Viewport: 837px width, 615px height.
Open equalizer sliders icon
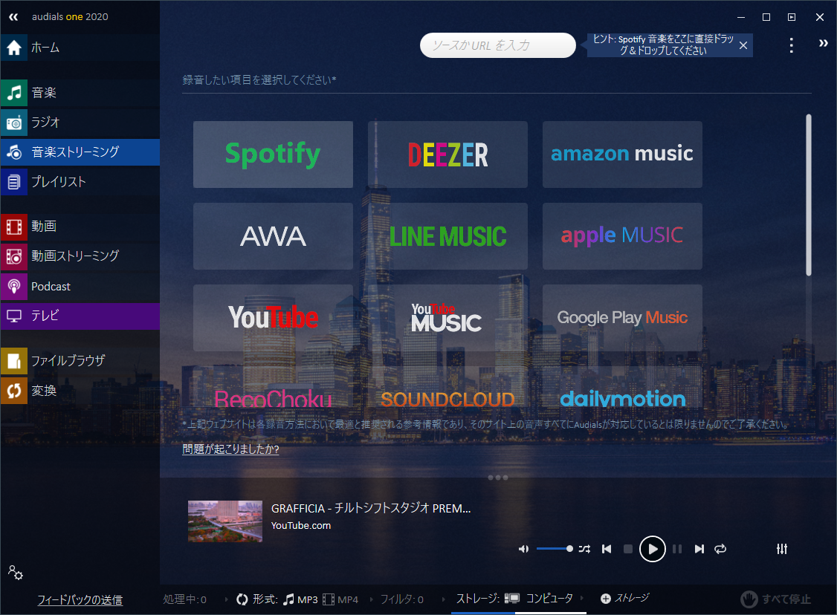click(781, 549)
